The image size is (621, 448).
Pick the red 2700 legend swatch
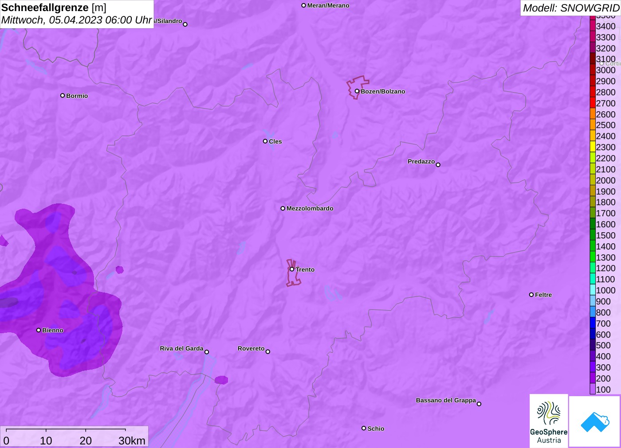[593, 103]
